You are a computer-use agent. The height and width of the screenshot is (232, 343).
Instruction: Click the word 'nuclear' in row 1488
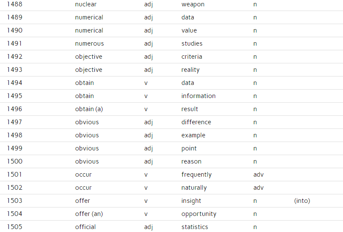86,4
